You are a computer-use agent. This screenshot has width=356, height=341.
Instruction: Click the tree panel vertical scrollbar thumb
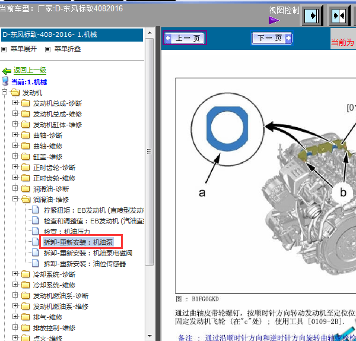tap(149, 151)
